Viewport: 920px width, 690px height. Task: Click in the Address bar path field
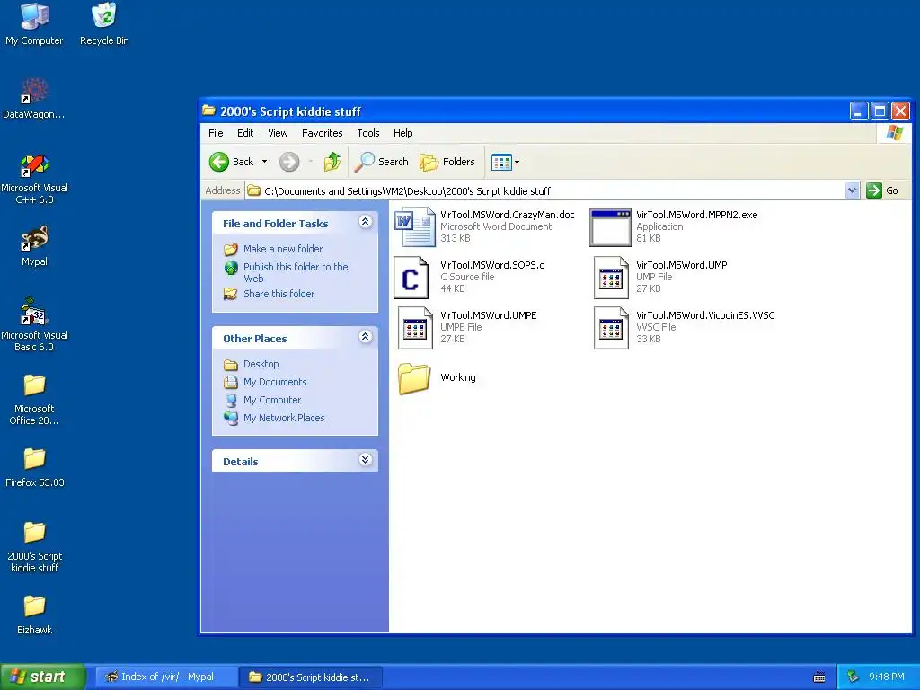tap(545, 190)
